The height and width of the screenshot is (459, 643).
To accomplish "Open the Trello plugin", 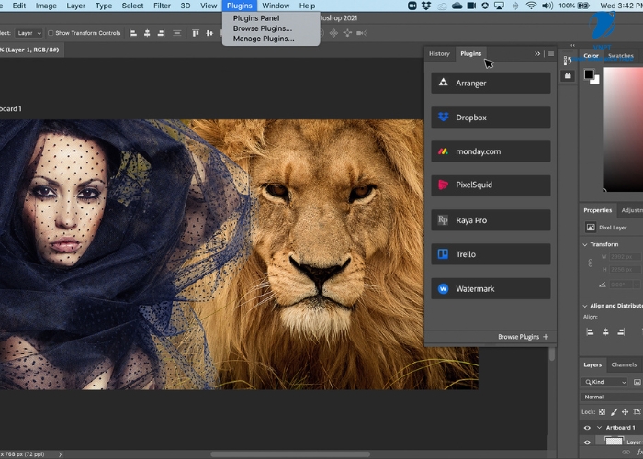I will click(491, 254).
